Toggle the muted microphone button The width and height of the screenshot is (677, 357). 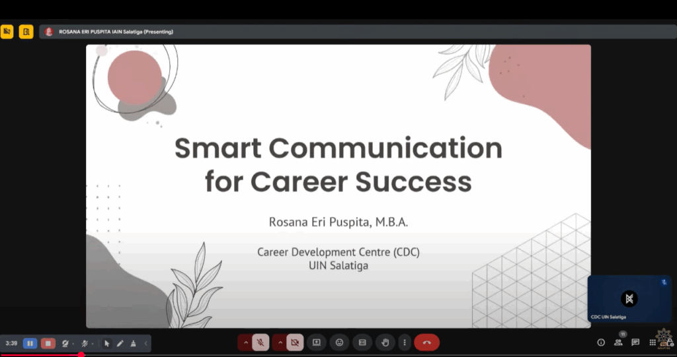tap(260, 342)
